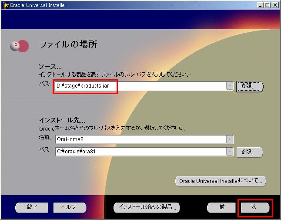Proceed with the 次 button
The image size is (281, 220).
[254, 207]
